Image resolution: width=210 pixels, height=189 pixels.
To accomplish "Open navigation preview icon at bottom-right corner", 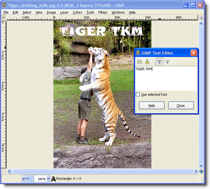I will point(201,172).
